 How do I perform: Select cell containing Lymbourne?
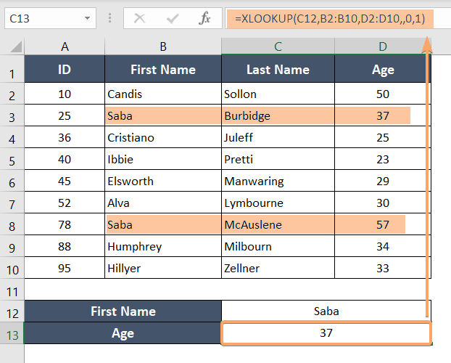278,203
